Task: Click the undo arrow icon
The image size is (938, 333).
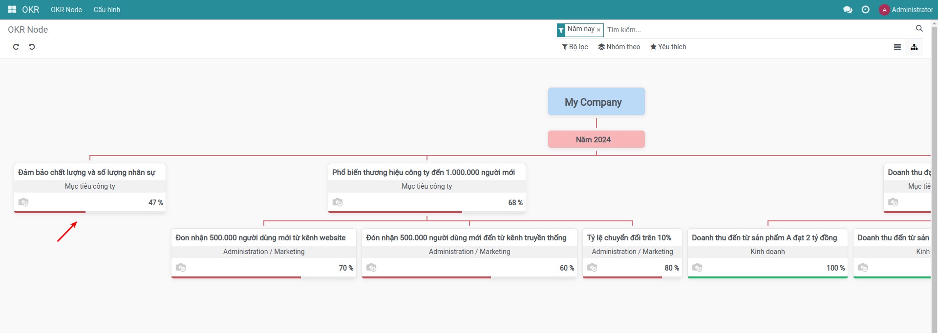Action: pos(32,47)
